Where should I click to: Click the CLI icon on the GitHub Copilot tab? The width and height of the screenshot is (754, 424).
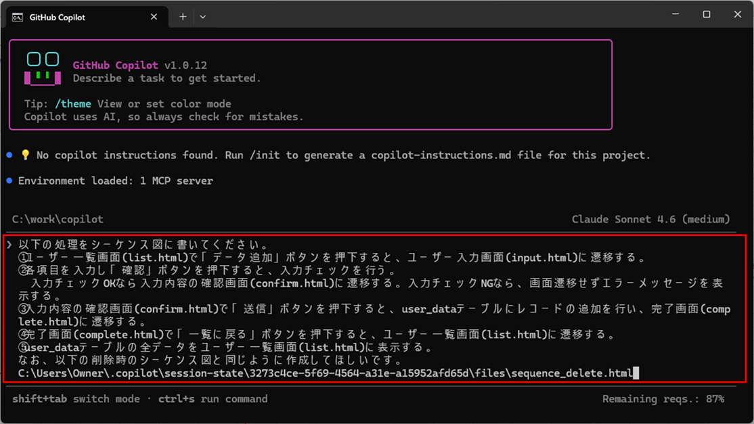coord(18,18)
